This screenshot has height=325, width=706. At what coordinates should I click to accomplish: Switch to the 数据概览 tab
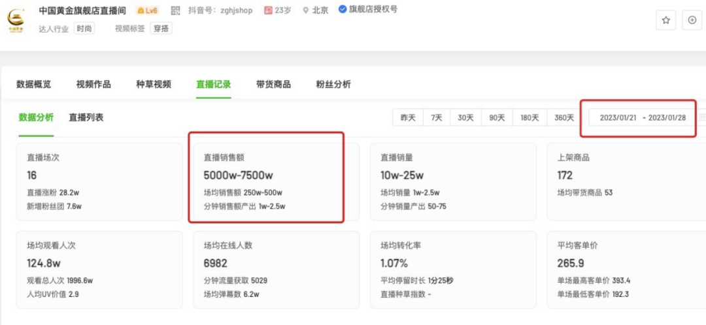[x=34, y=84]
